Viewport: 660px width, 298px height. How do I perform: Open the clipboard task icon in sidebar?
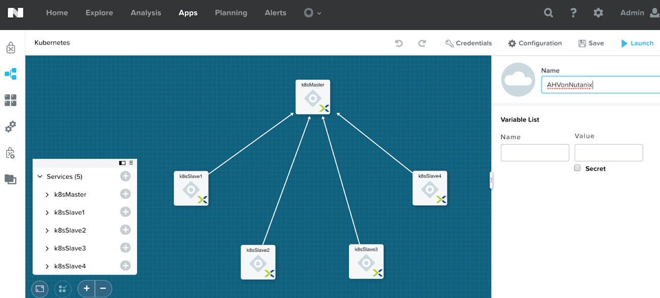[x=11, y=153]
